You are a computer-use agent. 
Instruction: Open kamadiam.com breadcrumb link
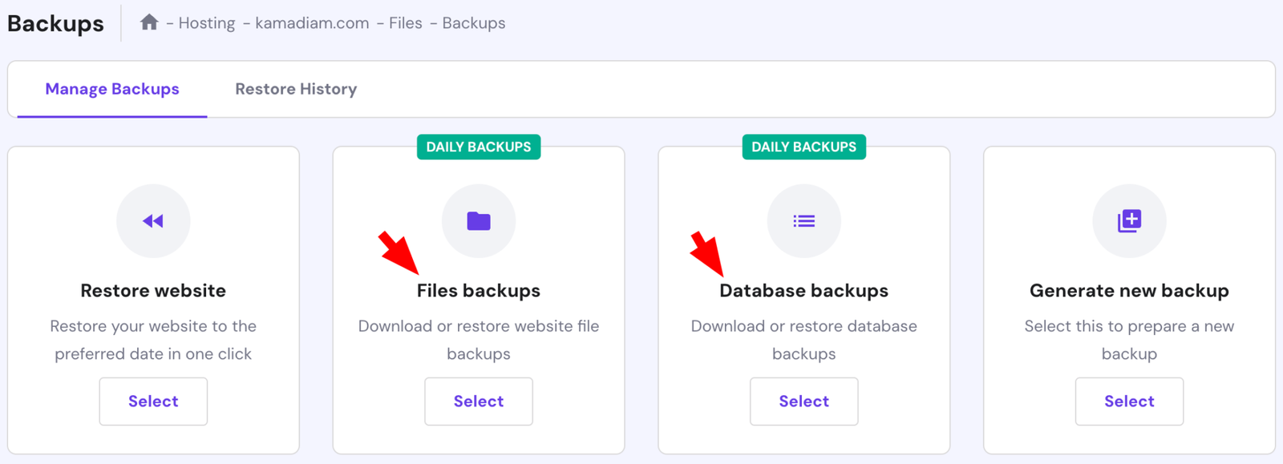pos(312,23)
